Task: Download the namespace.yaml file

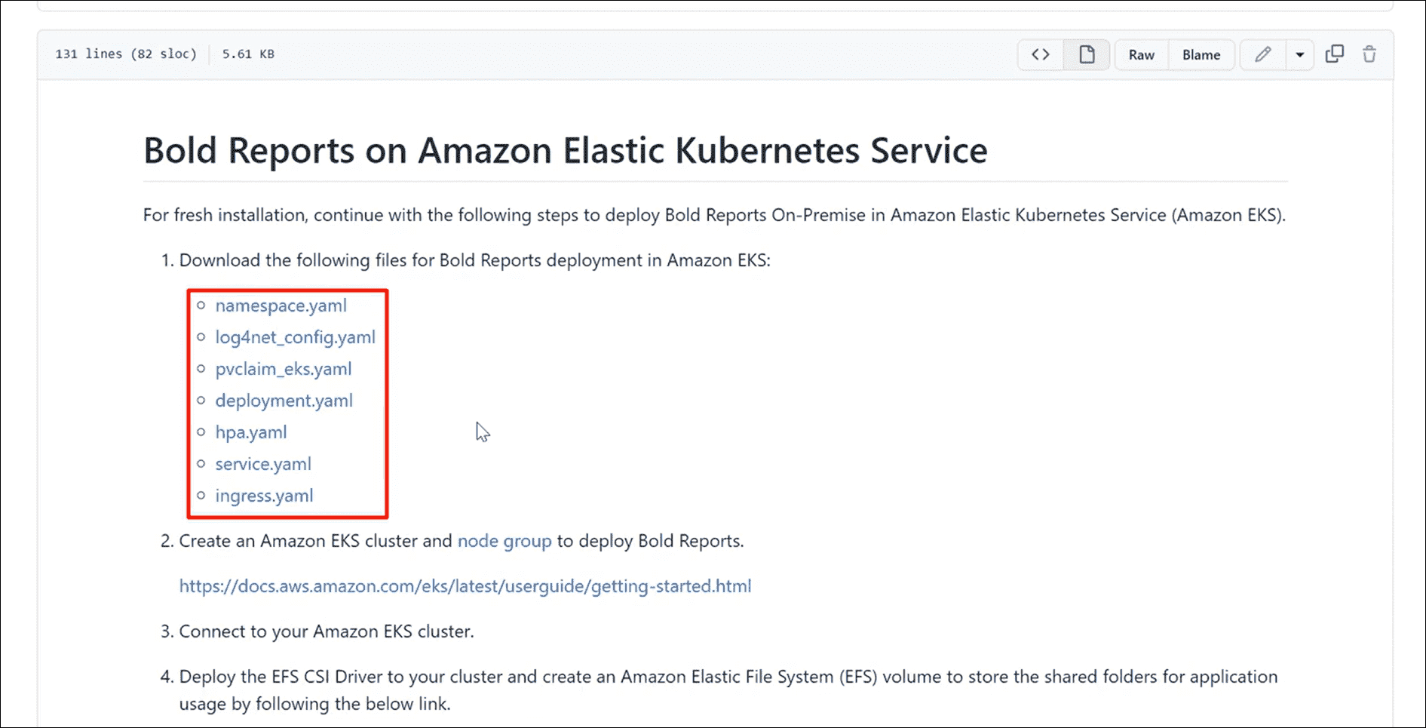Action: click(x=281, y=306)
